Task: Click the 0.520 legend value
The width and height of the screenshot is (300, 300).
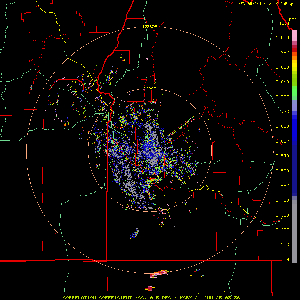Action: (x=282, y=171)
